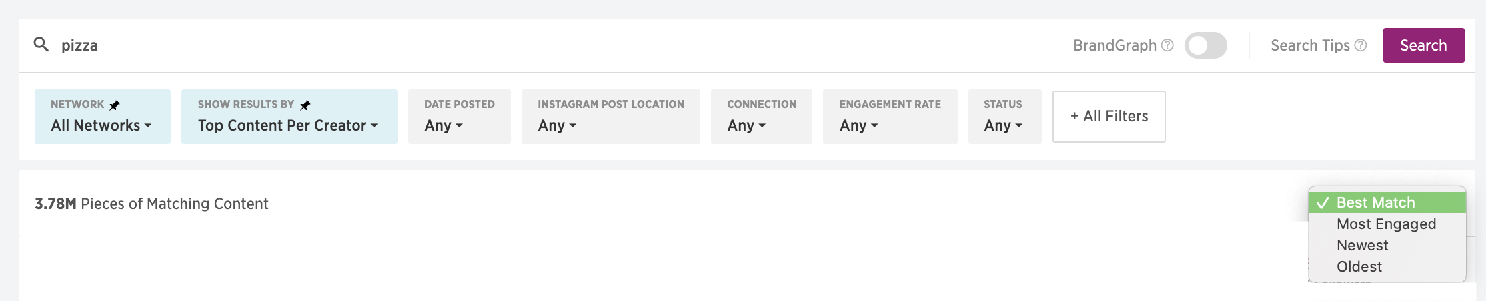
Task: Click the Search Tips help icon
Action: [1361, 45]
